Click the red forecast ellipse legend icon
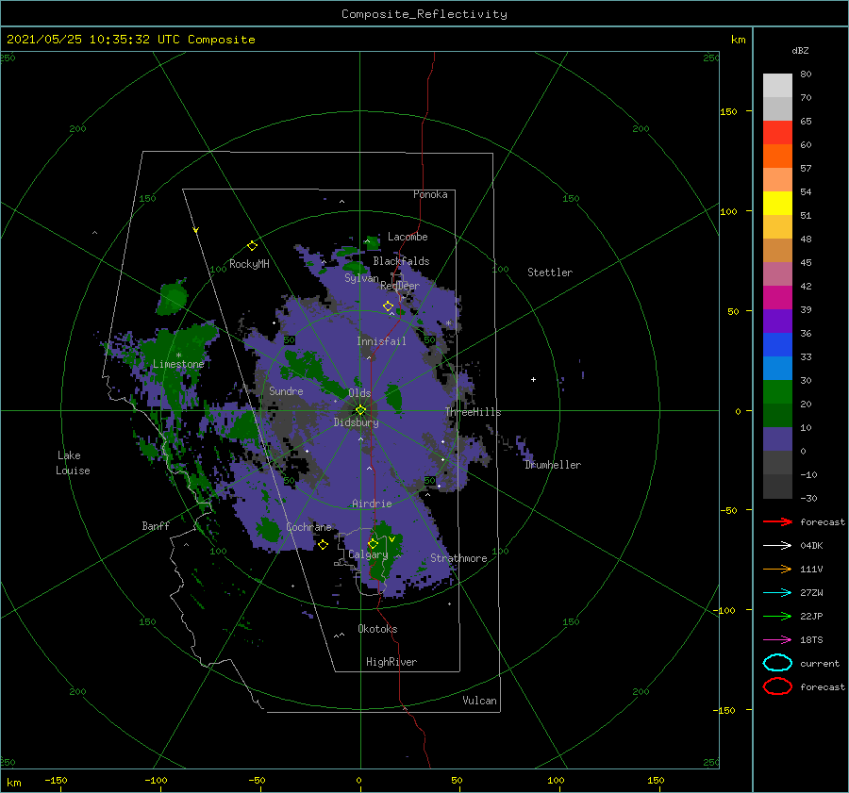This screenshot has height=793, width=849. 777,686
